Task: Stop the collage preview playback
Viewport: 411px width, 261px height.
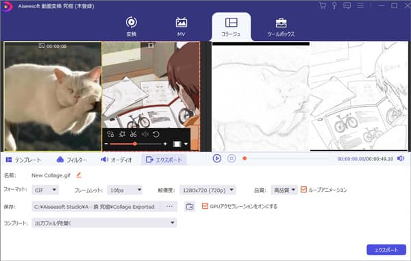Action: [x=232, y=158]
